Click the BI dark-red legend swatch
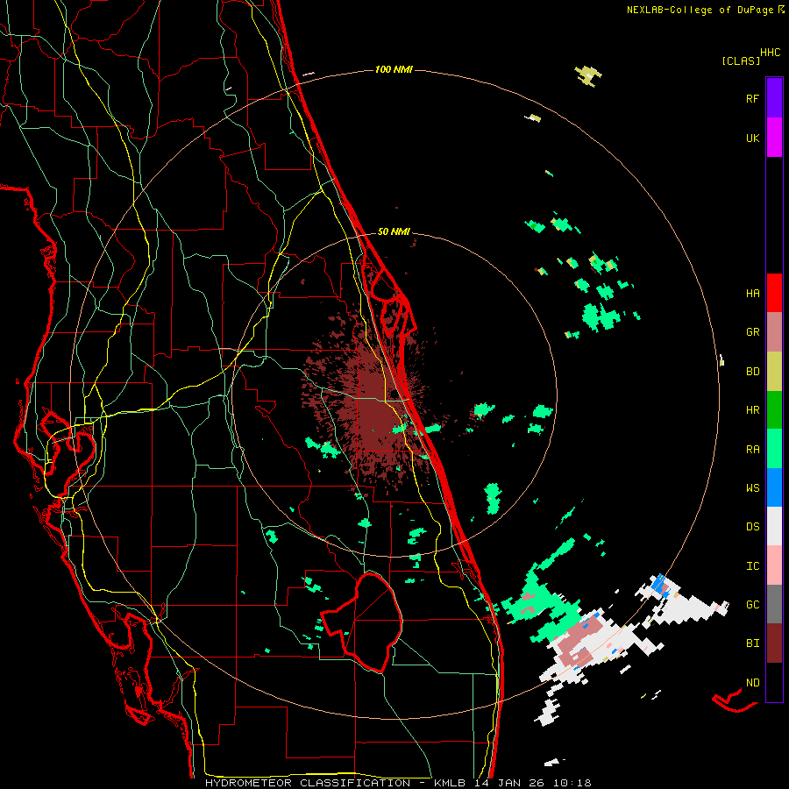This screenshot has width=789, height=789. [x=774, y=643]
